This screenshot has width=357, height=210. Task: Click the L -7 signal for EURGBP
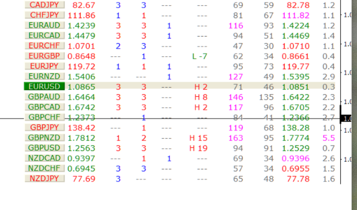pyautogui.click(x=200, y=56)
